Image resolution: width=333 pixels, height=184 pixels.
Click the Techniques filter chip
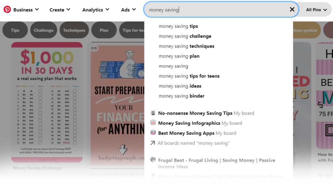pyautogui.click(x=74, y=30)
